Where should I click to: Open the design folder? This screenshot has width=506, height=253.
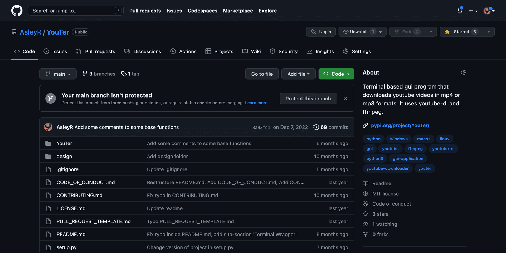coord(64,156)
